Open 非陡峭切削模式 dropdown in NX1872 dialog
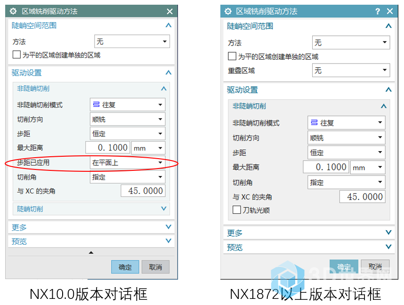 point(347,123)
